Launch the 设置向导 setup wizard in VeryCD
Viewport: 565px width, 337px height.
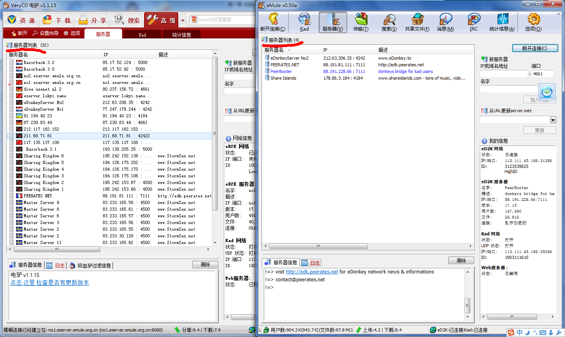(x=46, y=33)
